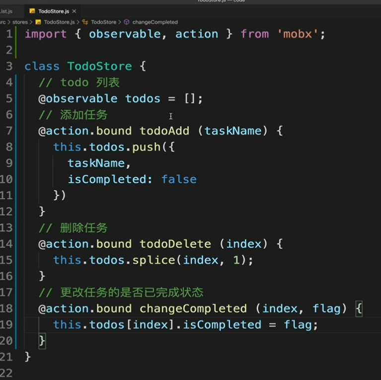Click 'splice' call on line 15
381x380 pixels.
153,260
